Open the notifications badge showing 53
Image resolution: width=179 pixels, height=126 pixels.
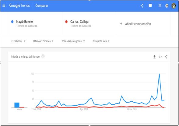coord(167,6)
